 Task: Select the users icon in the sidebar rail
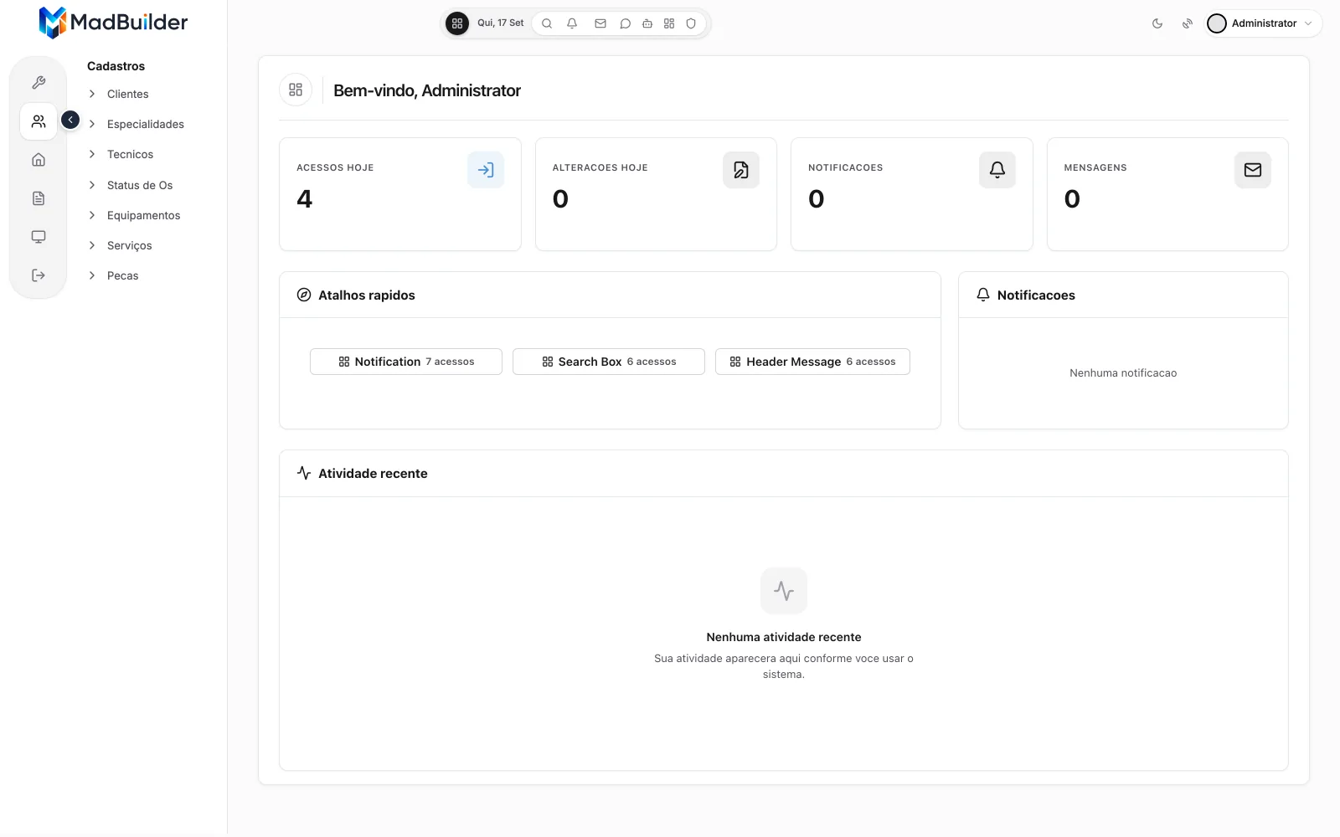(39, 121)
